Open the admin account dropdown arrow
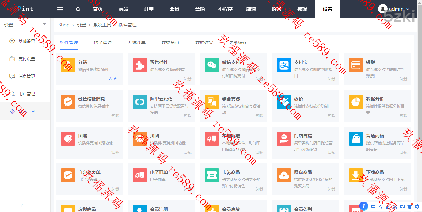Screen dimensions: 422x212 point(408,9)
